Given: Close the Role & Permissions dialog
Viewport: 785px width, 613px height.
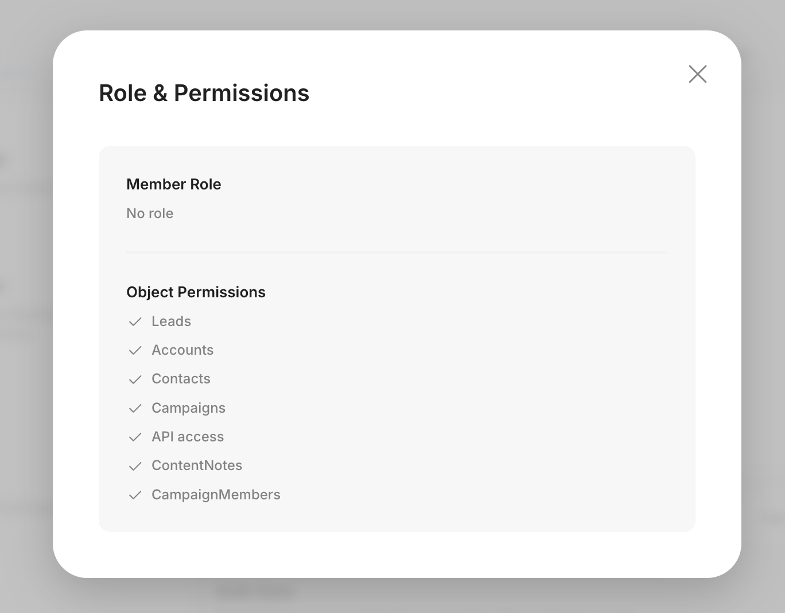Looking at the screenshot, I should pos(697,74).
